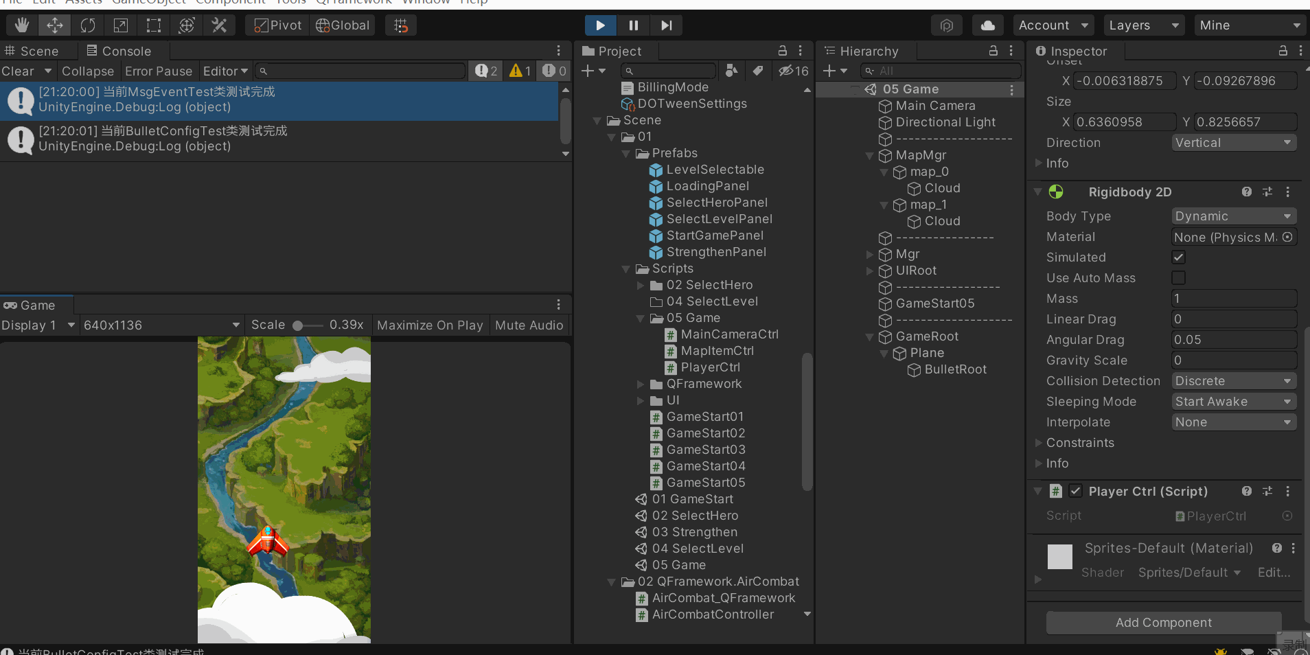This screenshot has height=655, width=1310.
Task: Open Body Type dropdown
Action: coord(1234,216)
